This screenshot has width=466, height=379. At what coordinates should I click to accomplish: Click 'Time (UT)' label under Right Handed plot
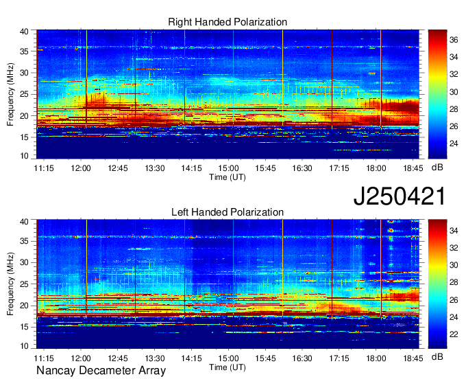[228, 177]
